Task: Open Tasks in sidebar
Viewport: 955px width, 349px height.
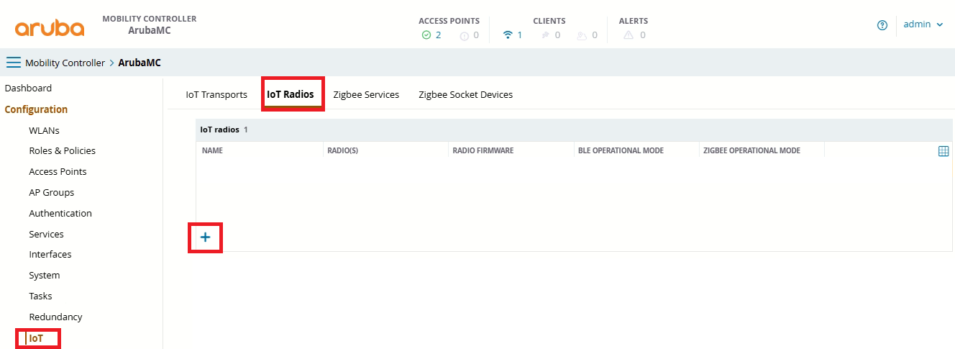Action: click(x=40, y=296)
